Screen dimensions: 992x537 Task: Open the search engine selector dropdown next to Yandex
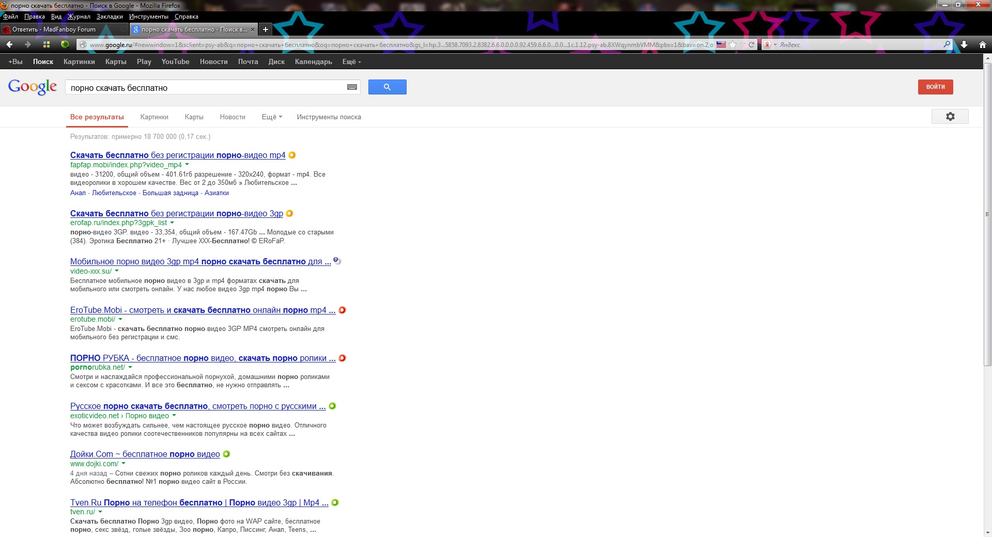coord(775,45)
